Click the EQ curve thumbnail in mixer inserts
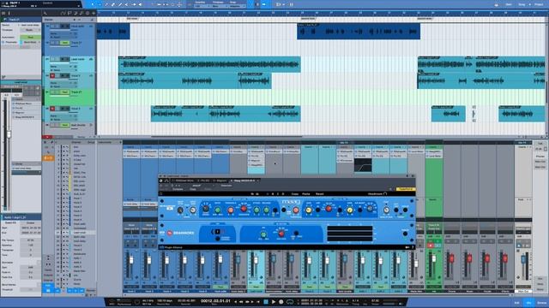549x308 pixels. click(x=363, y=165)
